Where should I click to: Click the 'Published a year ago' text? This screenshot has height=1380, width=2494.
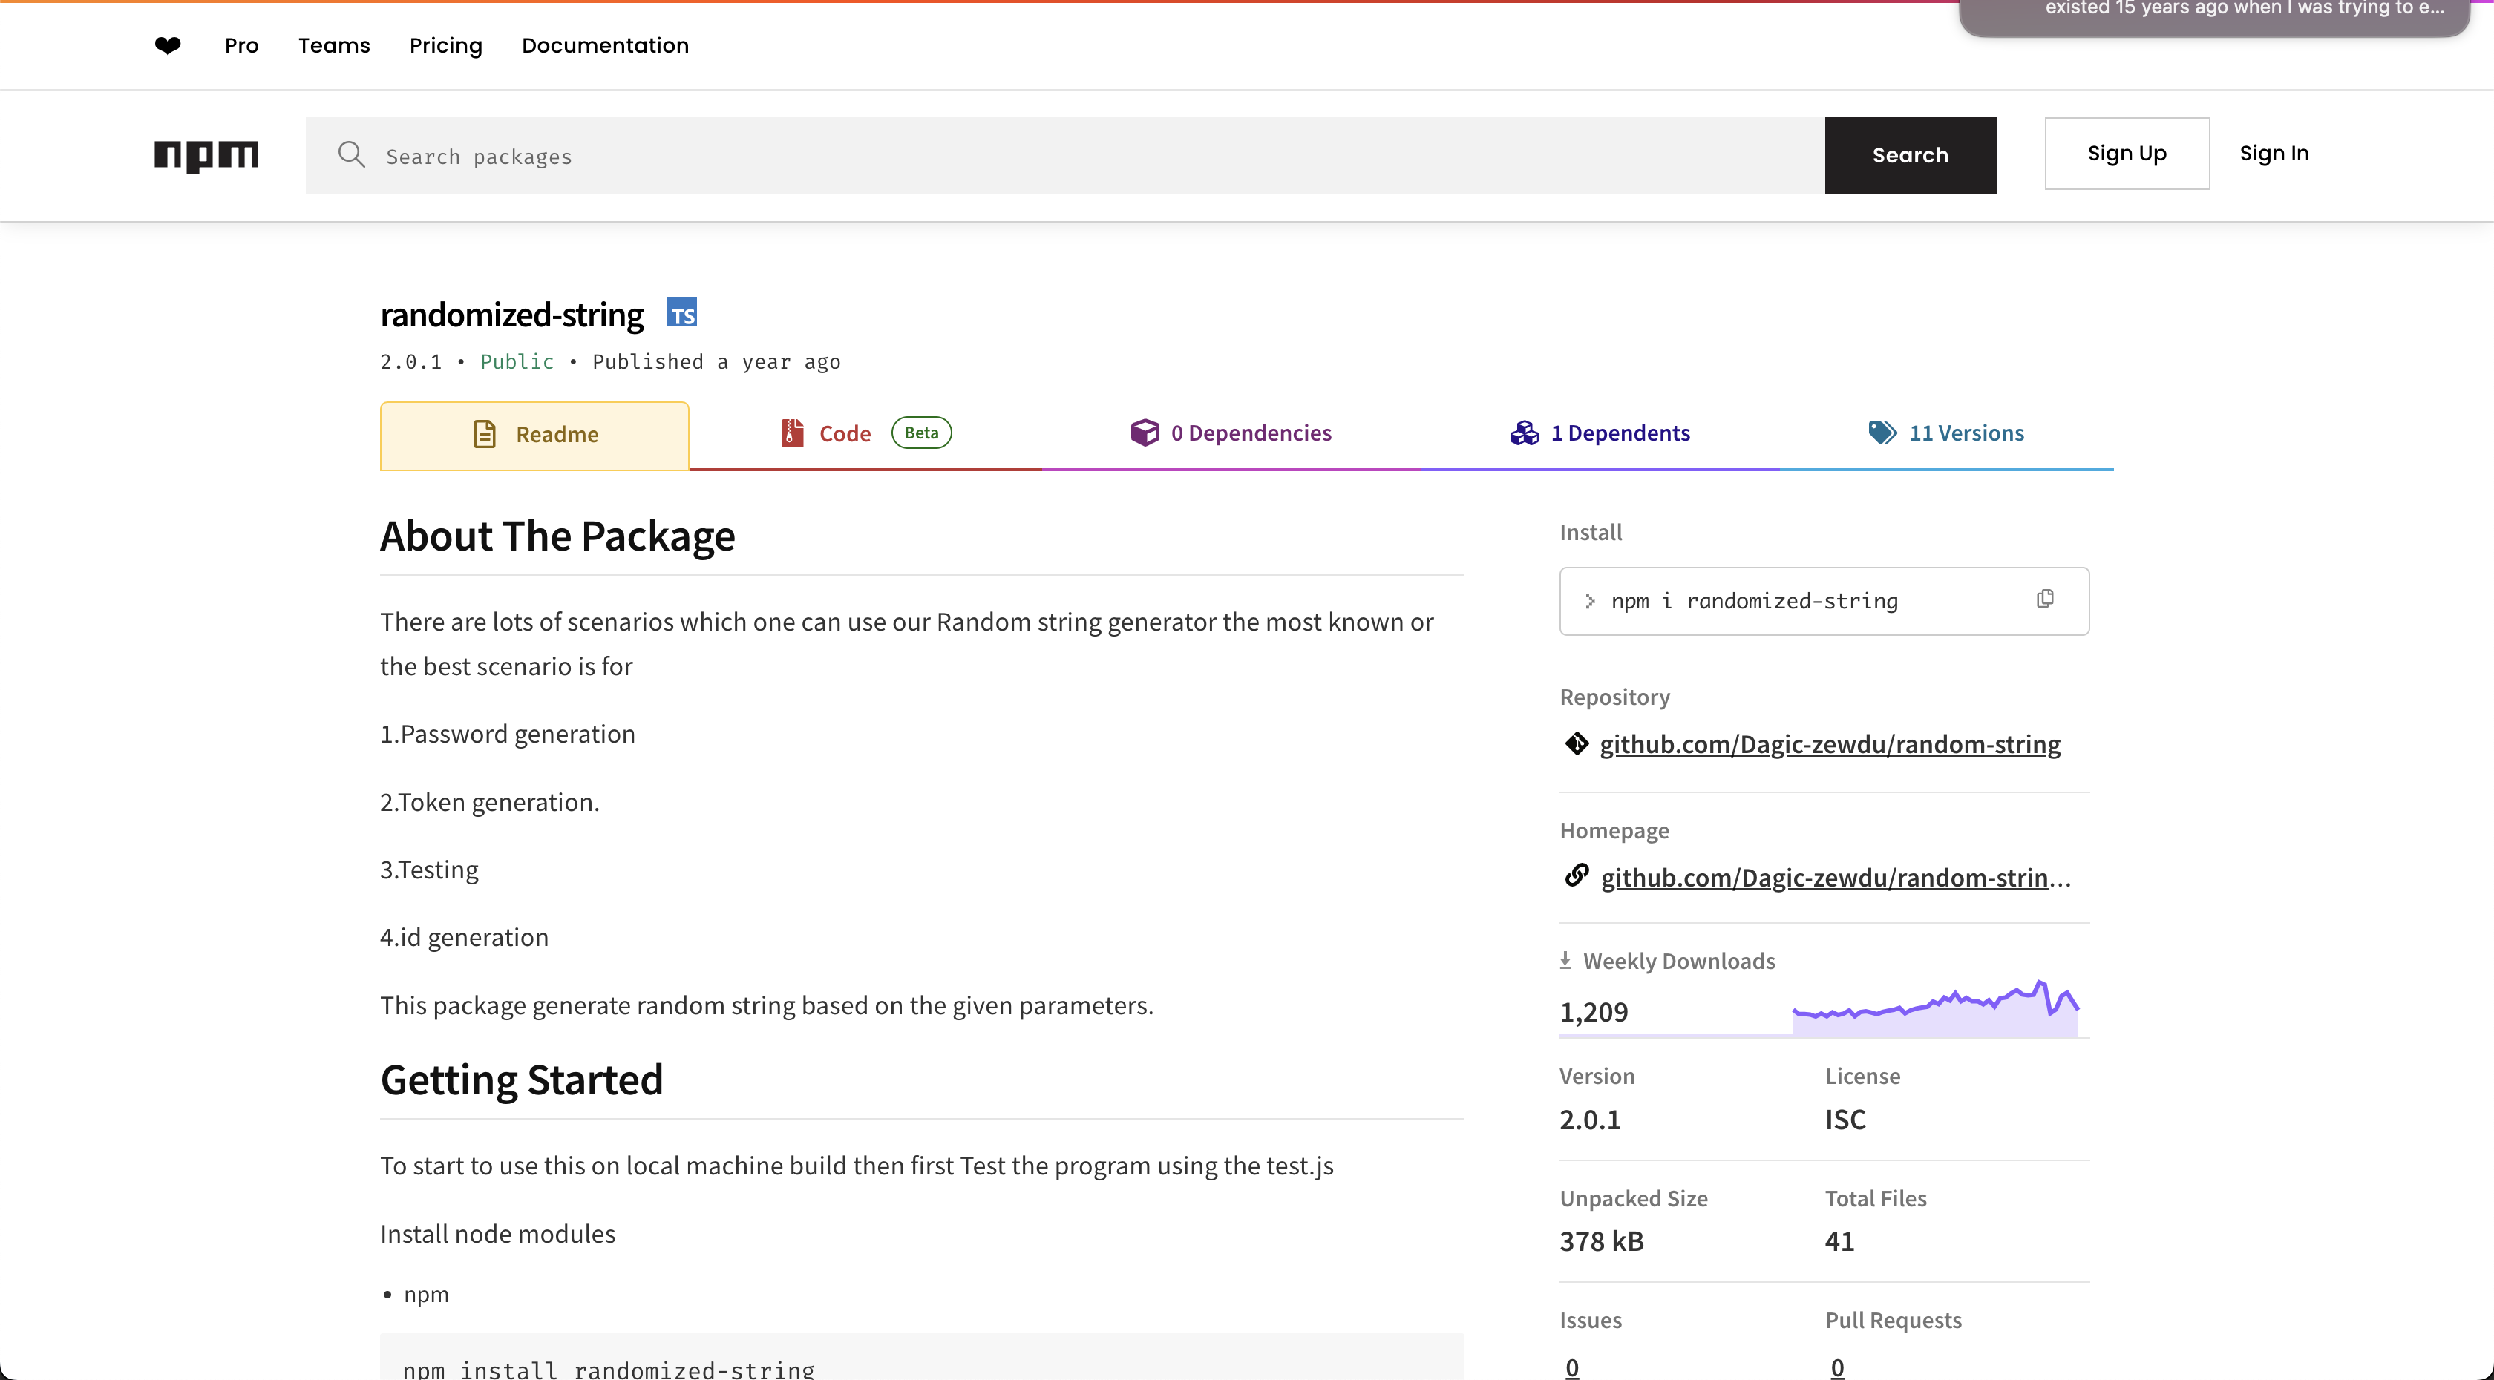pos(716,361)
